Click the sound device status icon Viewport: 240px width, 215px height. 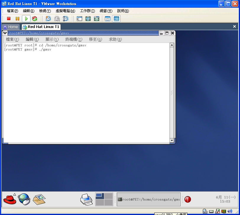click(230, 211)
